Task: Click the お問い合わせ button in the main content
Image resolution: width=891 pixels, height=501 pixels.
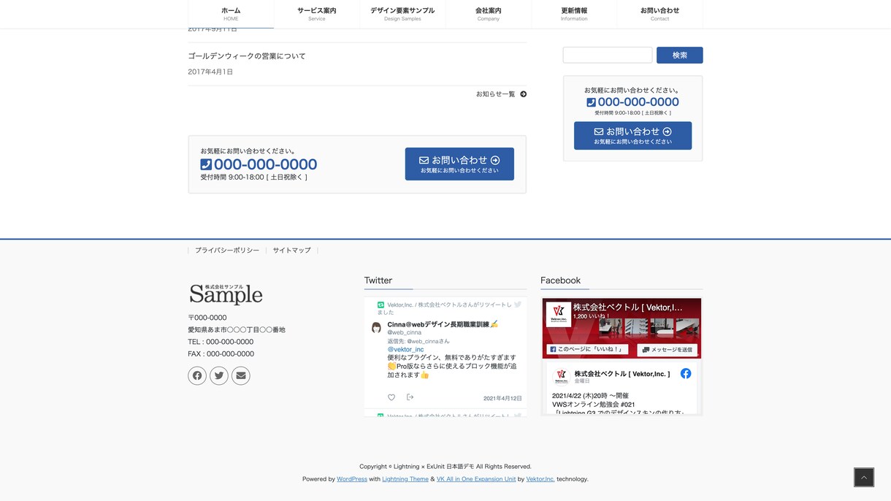Action: [459, 164]
